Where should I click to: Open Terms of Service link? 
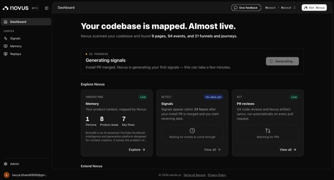[x=194, y=175]
